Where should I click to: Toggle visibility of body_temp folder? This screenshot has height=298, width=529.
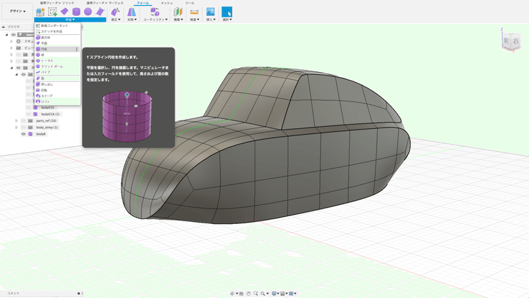(23, 128)
